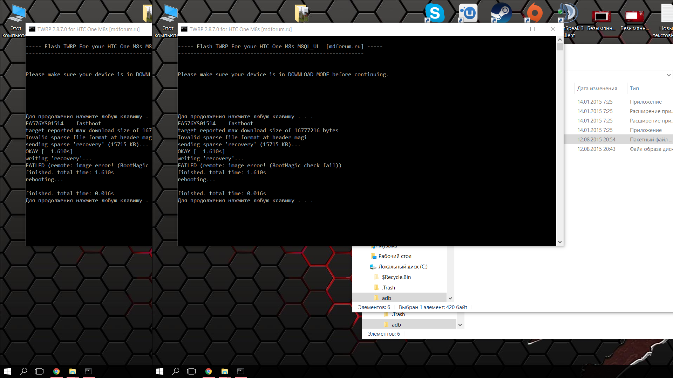673x378 pixels.
Task: Click the front console's title bar icon
Action: click(184, 29)
